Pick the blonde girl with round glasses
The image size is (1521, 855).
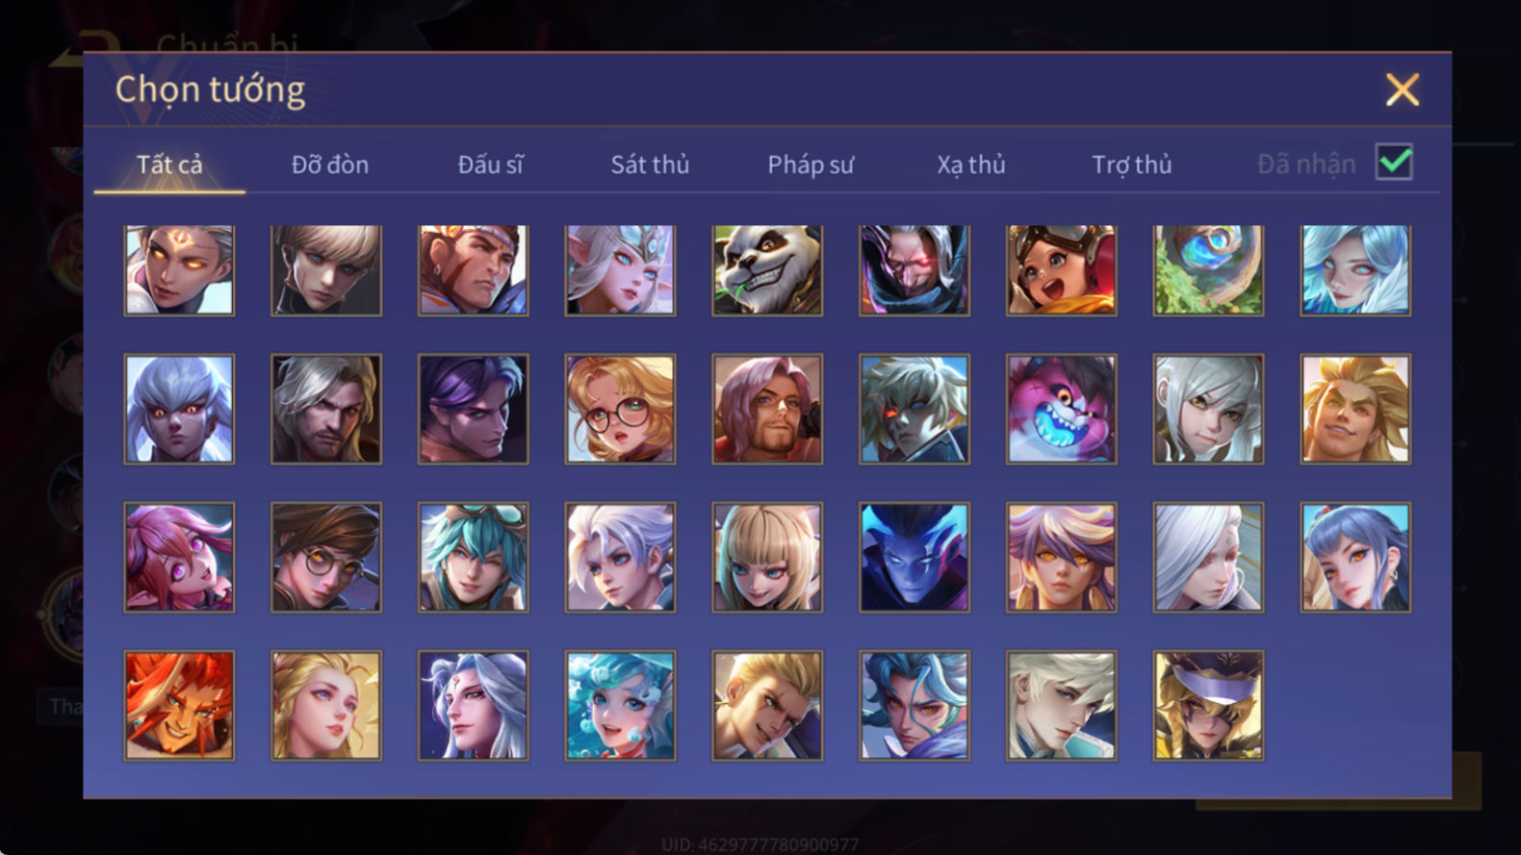click(x=620, y=410)
